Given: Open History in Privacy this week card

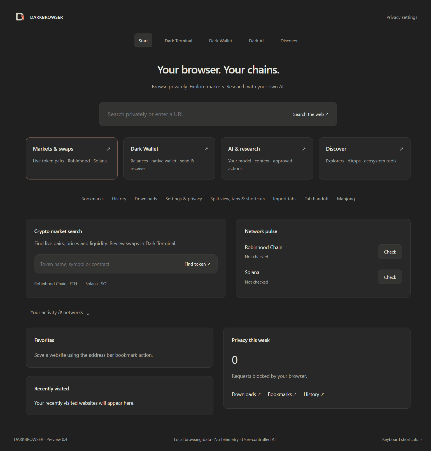Looking at the screenshot, I should pyautogui.click(x=314, y=394).
